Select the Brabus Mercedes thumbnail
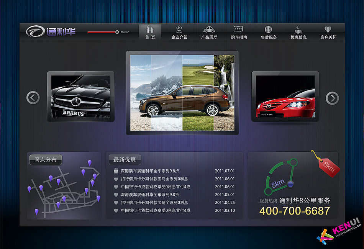The height and width of the screenshot is (249, 364). click(81, 96)
